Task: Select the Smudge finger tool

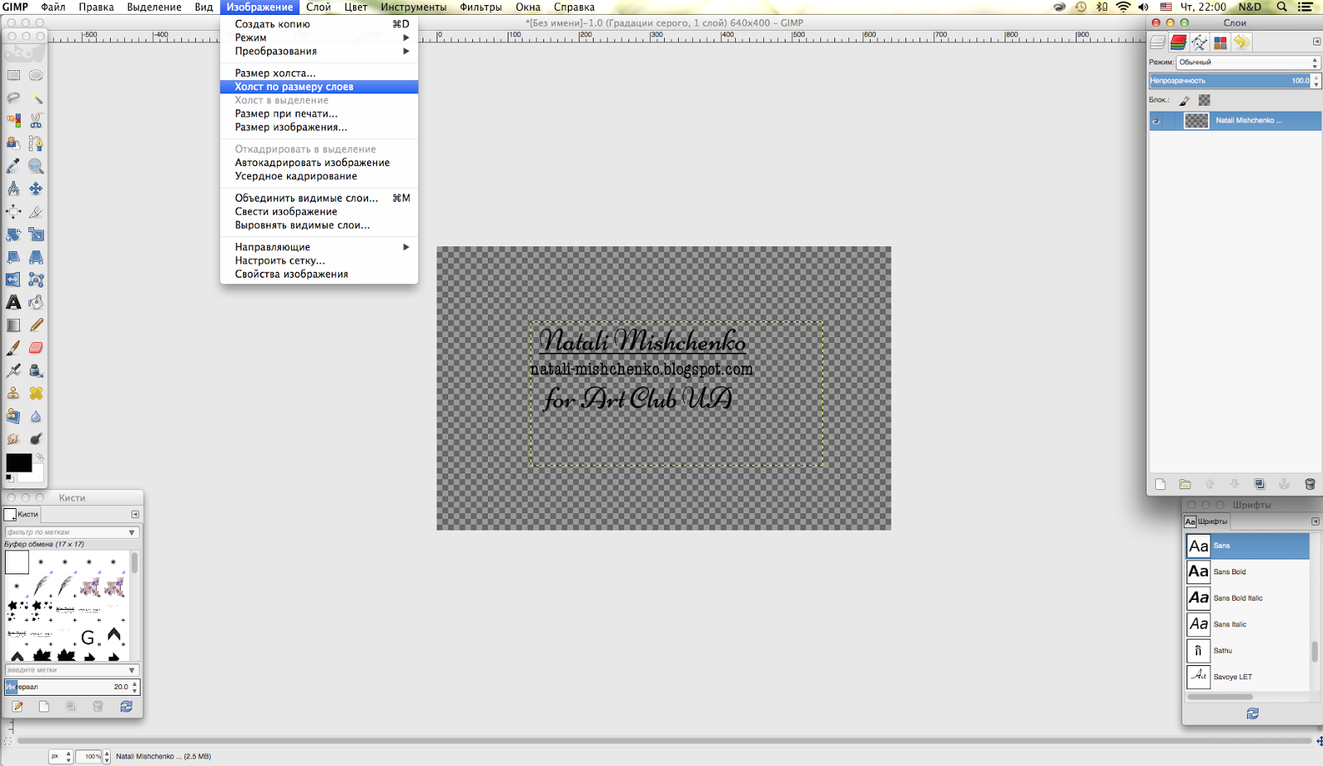Action: point(14,439)
